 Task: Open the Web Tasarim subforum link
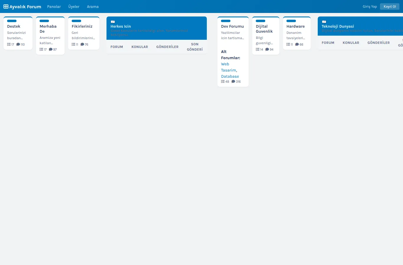[x=229, y=67]
